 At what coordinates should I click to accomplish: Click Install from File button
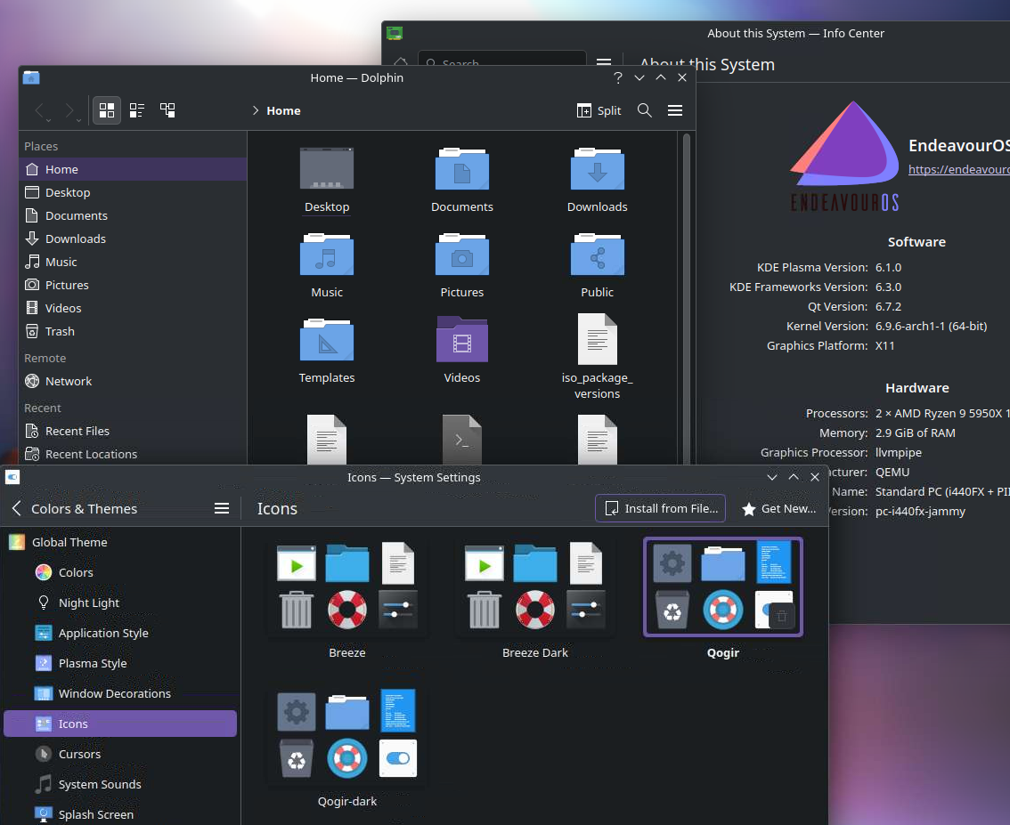click(x=661, y=508)
